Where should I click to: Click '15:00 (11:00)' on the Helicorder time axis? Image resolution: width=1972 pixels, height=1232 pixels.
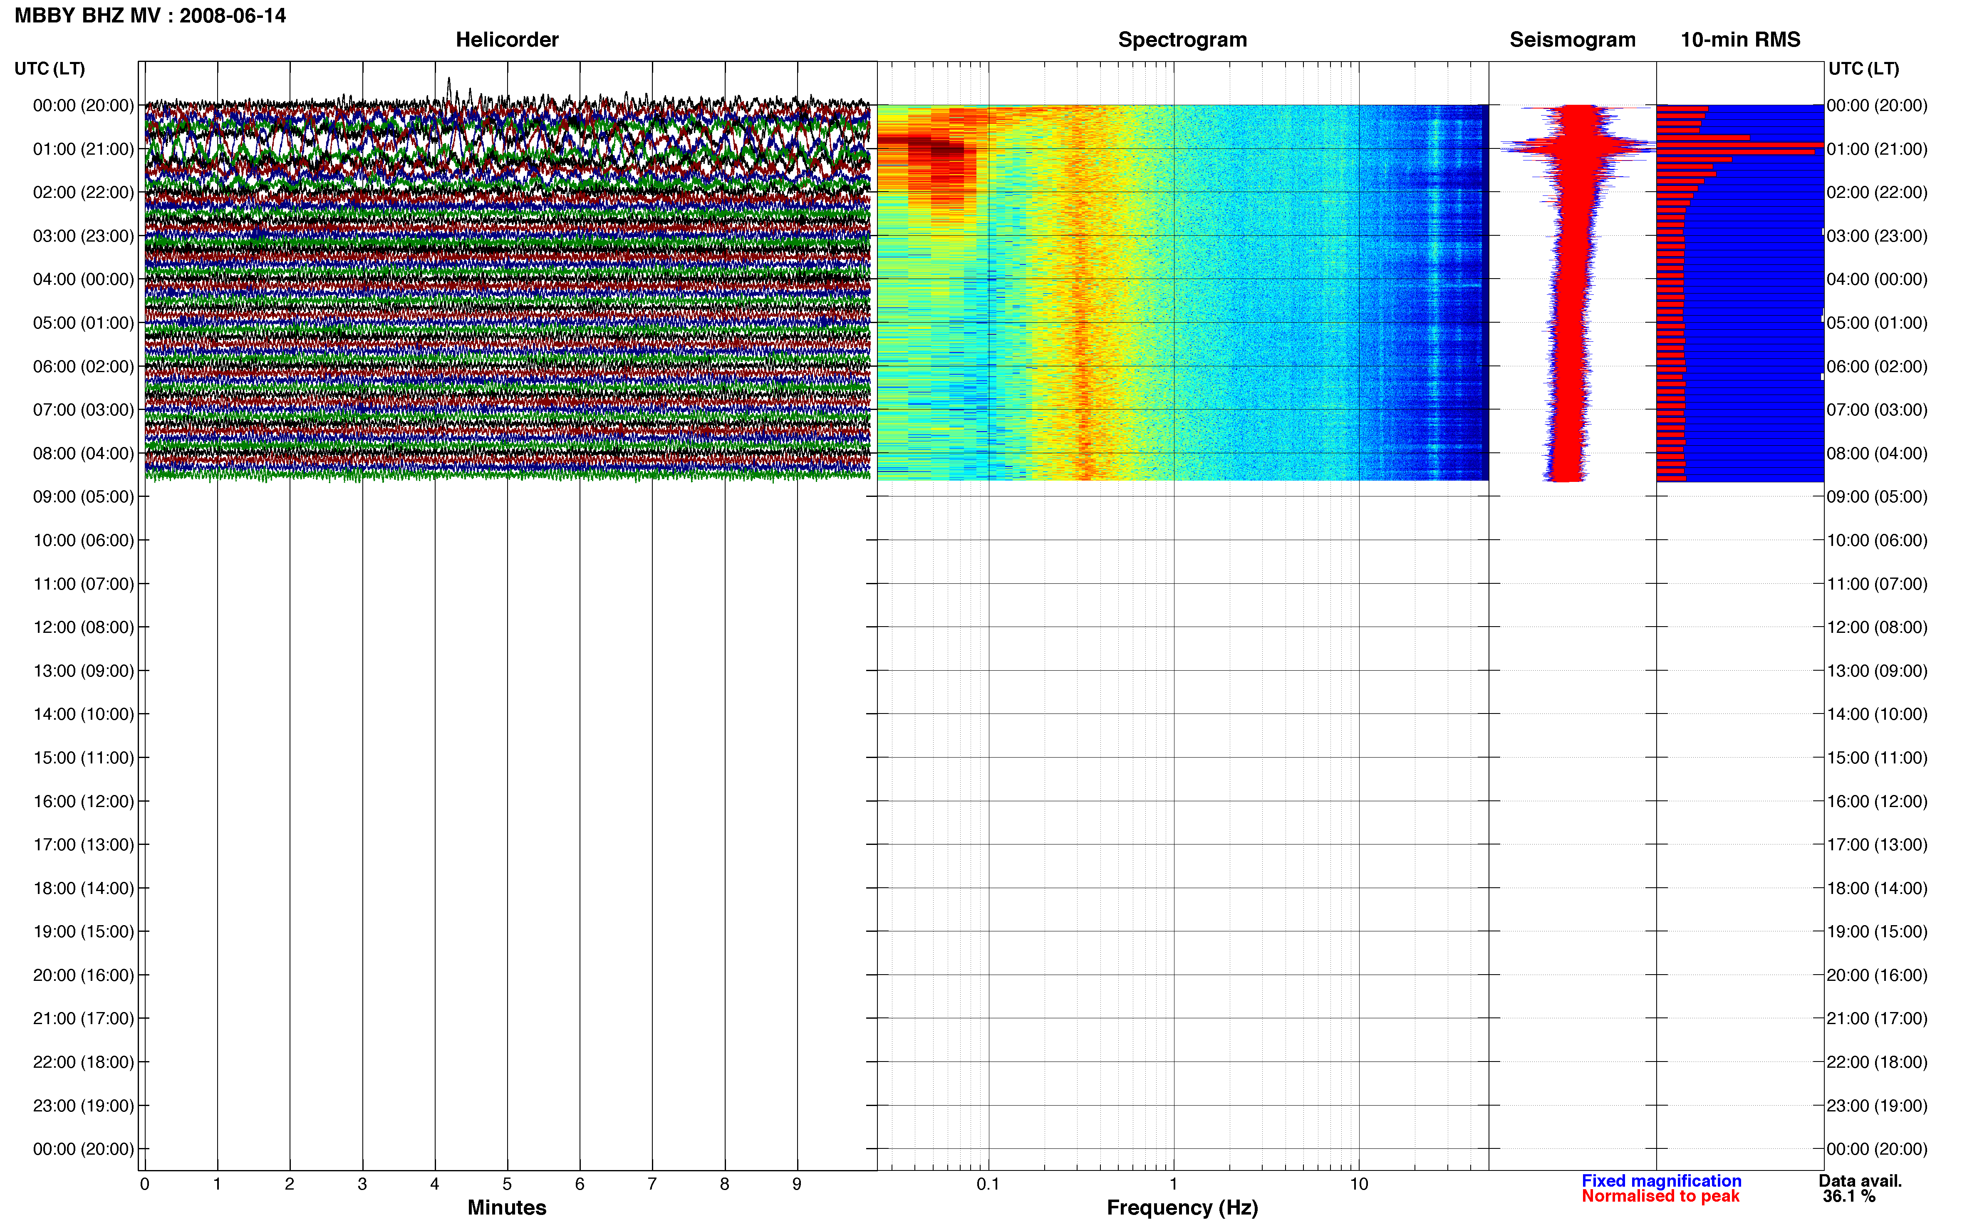click(83, 758)
